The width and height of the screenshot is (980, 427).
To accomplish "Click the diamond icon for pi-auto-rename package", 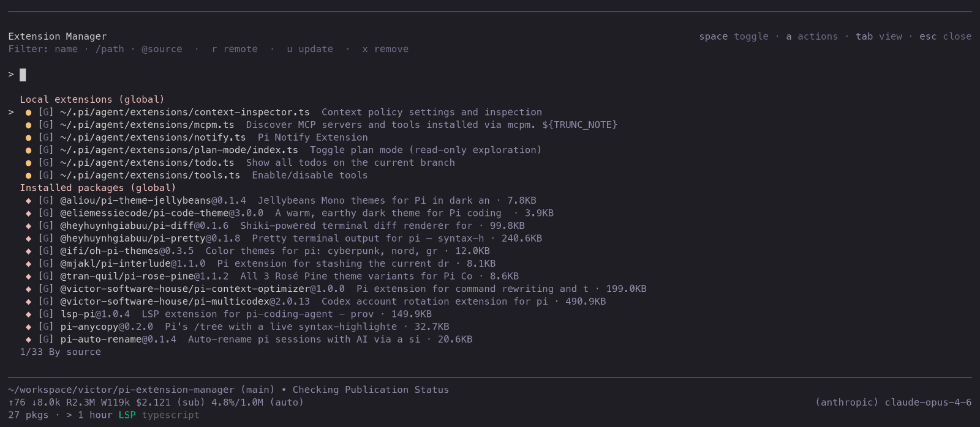I will pos(28,340).
